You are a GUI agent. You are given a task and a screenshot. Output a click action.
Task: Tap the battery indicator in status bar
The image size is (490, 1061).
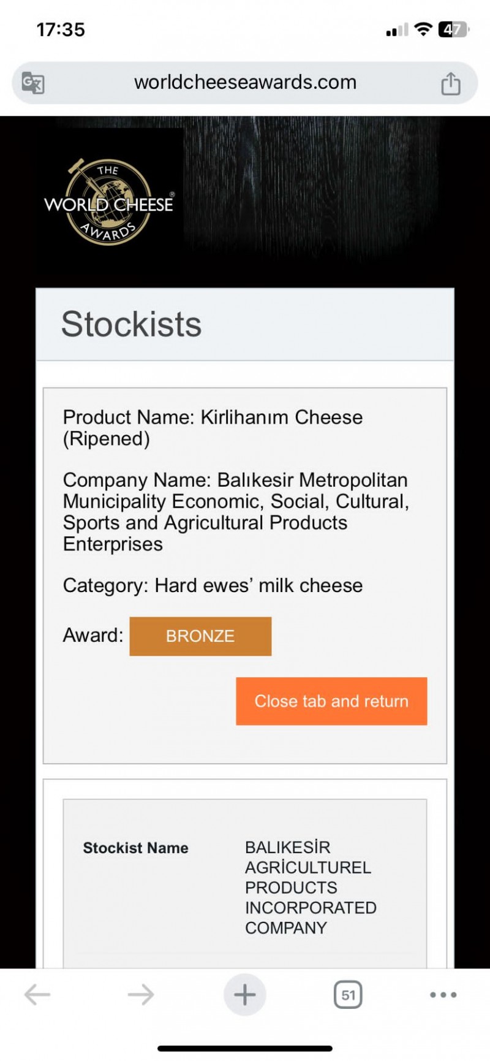[453, 29]
